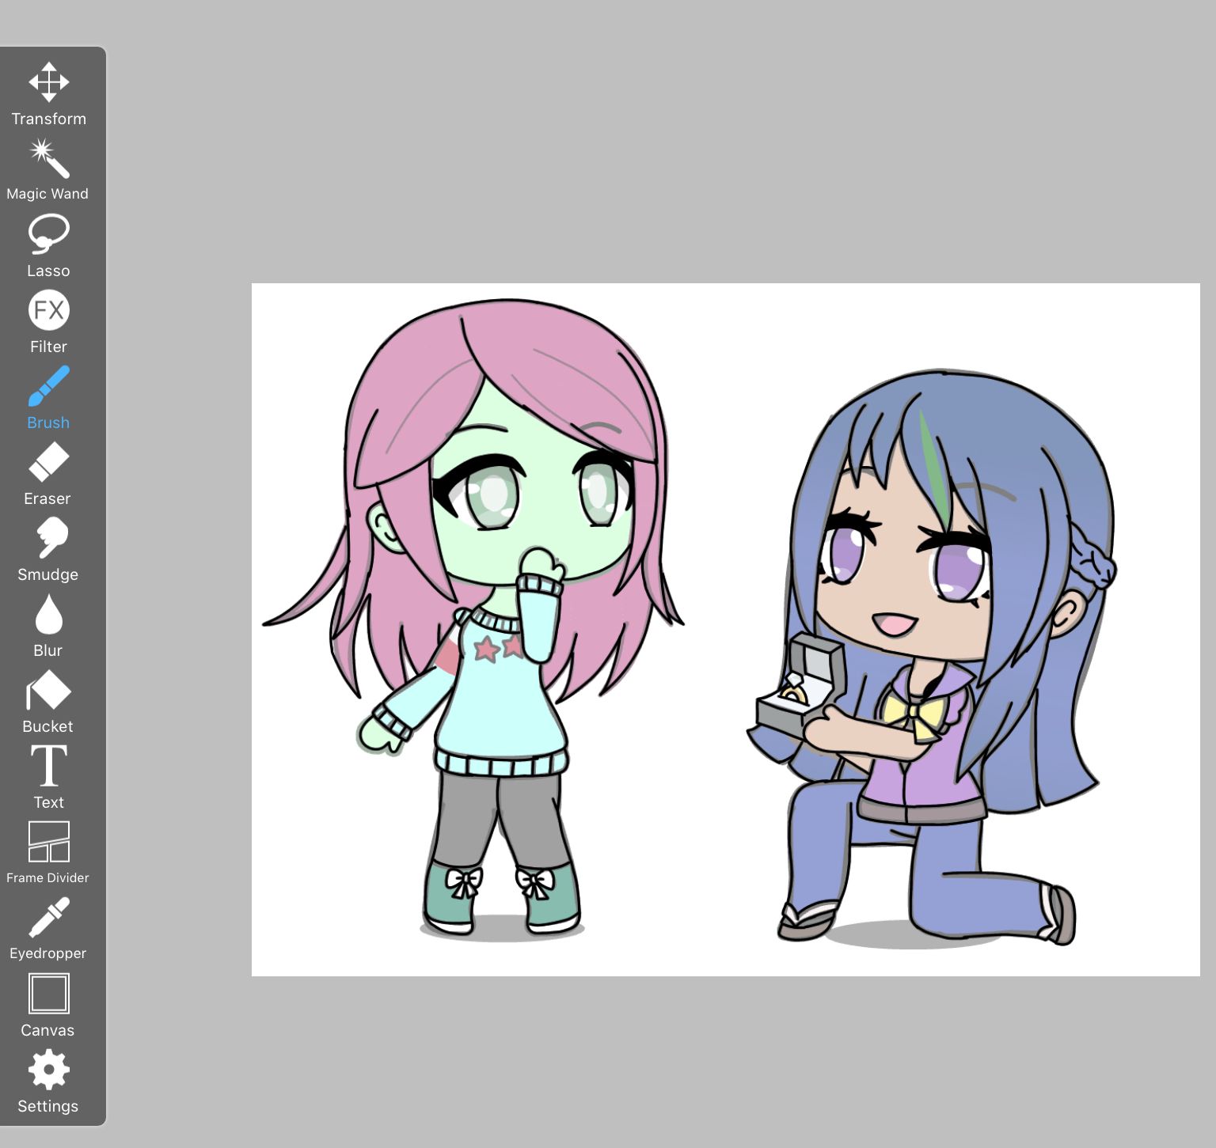Select the Magic Wand tool
The width and height of the screenshot is (1216, 1148).
coord(47,170)
